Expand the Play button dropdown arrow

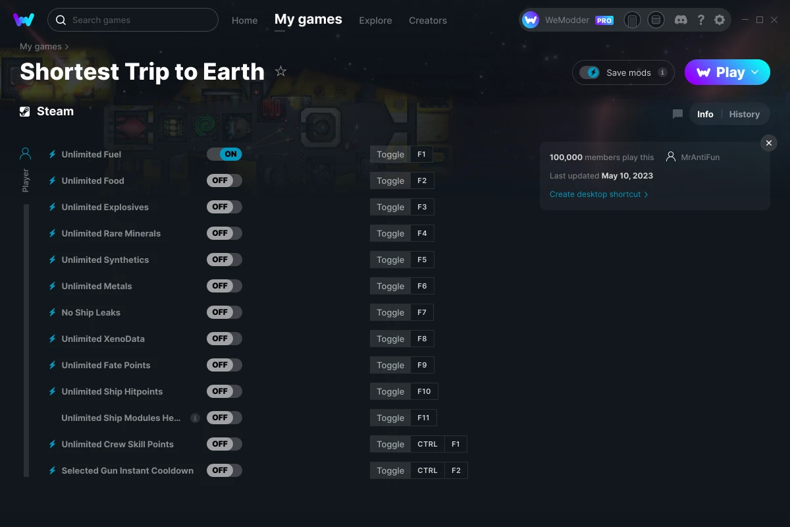755,72
